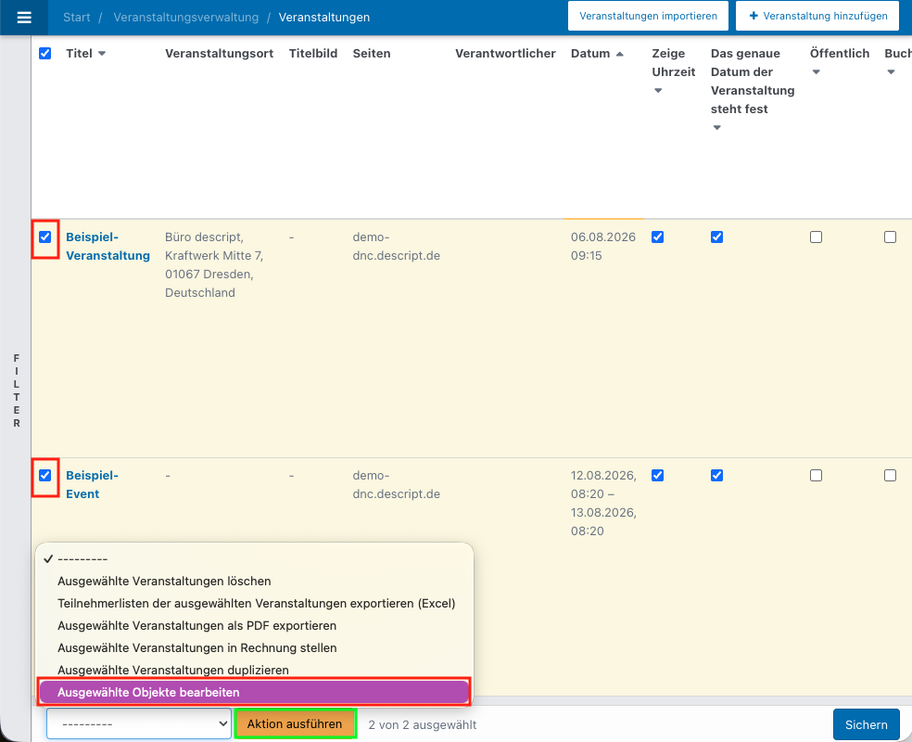Choose 'Ausgewählte Veranstaltungen duplizieren'
912x742 pixels.
[x=254, y=670]
